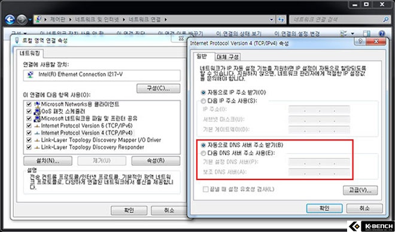This screenshot has height=232, width=395.
Task: Switch to the 대체 구성 tab
Action: tap(228, 57)
